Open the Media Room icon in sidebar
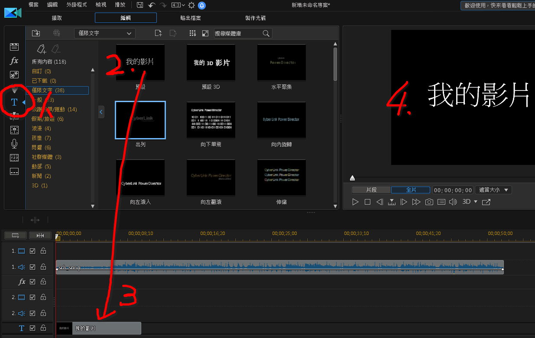Image resolution: width=535 pixels, height=338 pixels. pos(14,47)
